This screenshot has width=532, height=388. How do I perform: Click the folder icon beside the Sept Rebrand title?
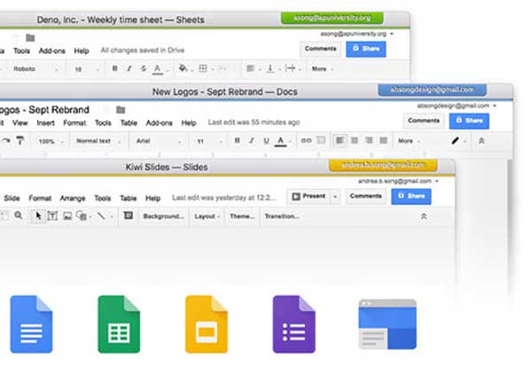(x=121, y=110)
